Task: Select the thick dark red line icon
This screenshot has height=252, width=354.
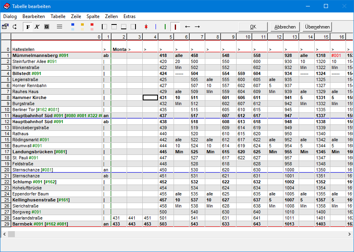Action: pos(175,27)
